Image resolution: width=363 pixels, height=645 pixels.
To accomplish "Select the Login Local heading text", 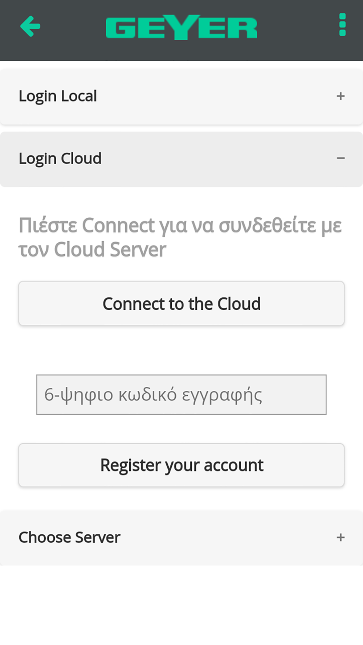I will (x=58, y=96).
